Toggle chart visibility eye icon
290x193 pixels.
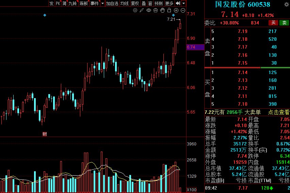pyautogui.click(x=149, y=10)
